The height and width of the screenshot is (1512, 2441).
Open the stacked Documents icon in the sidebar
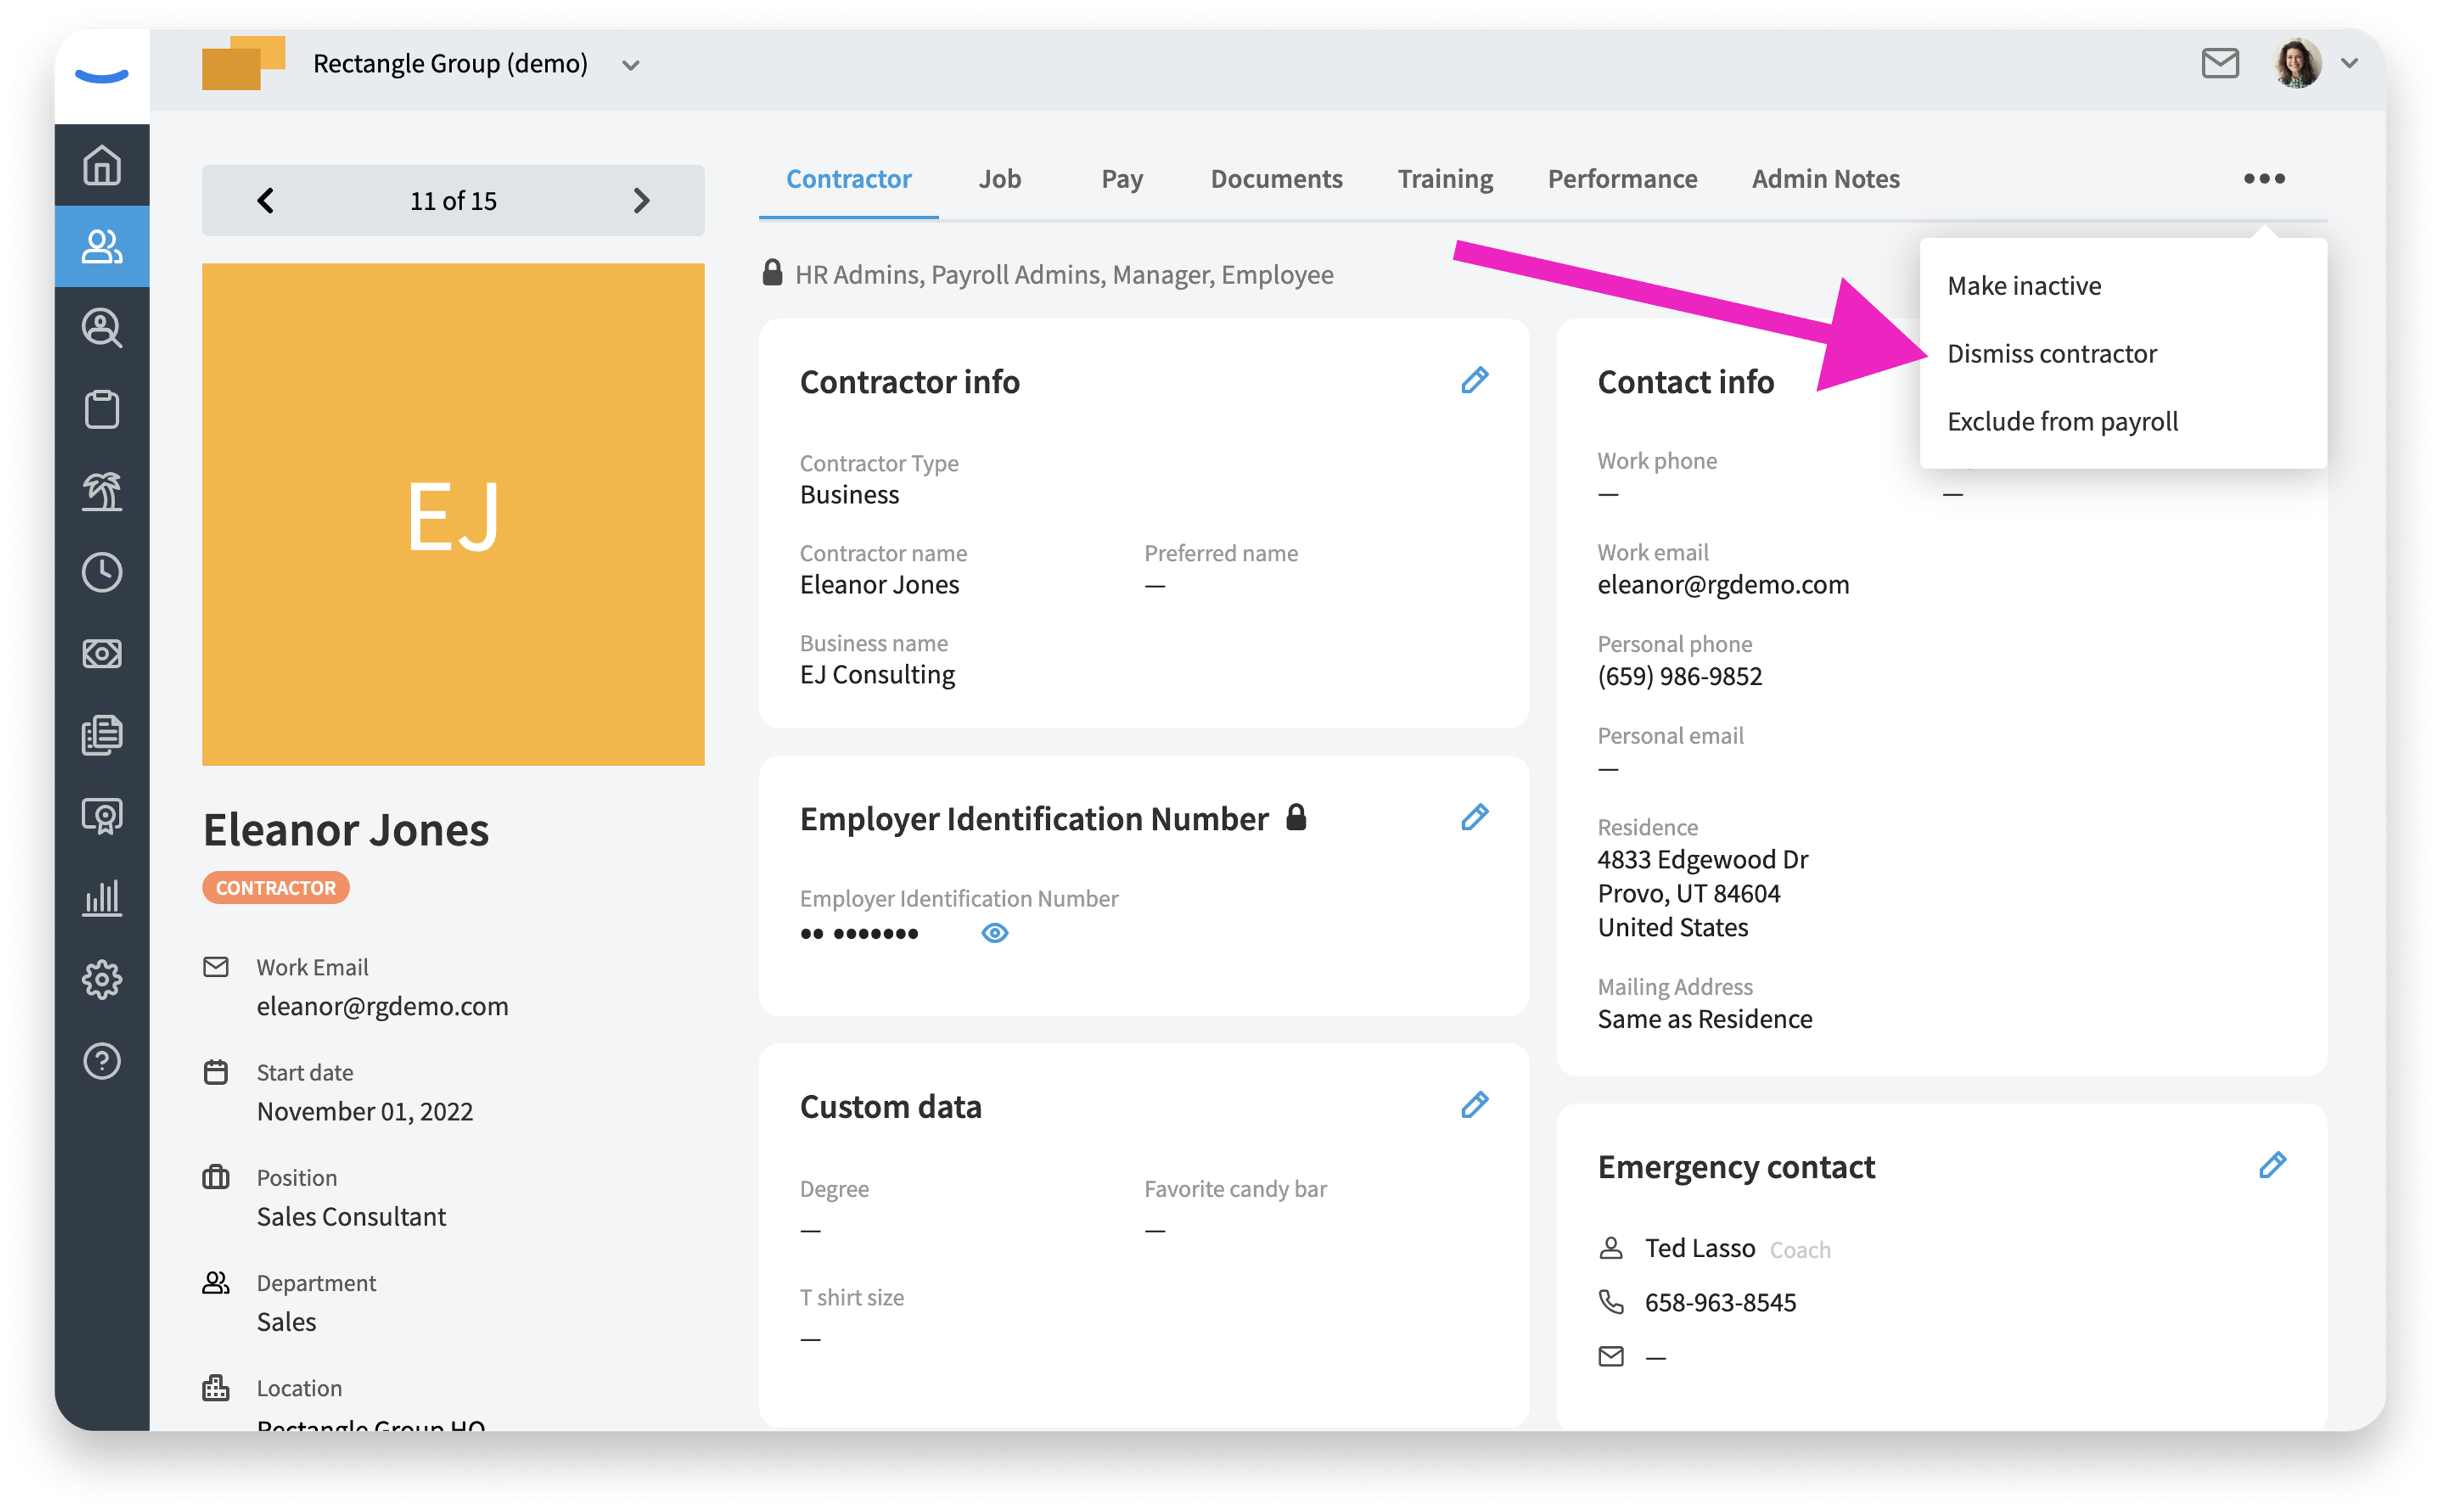click(x=102, y=735)
